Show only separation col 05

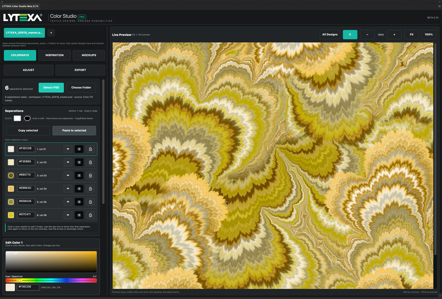pyautogui.click(x=79, y=202)
